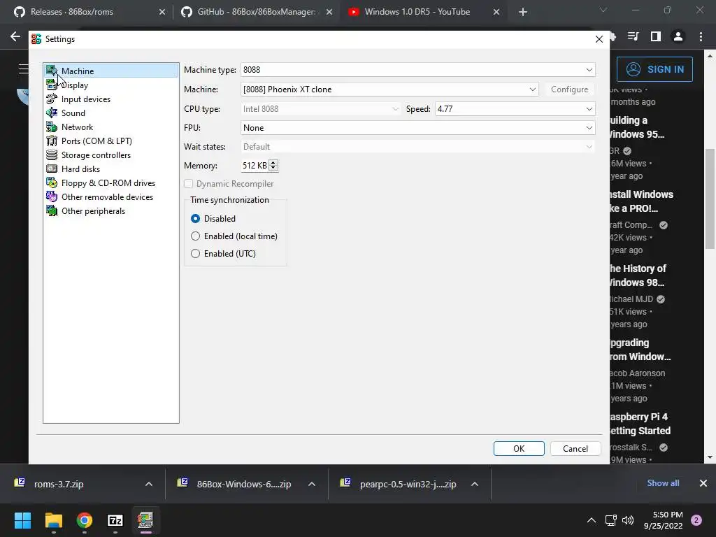The image size is (716, 537).
Task: Click the YouTube page vertical scrollbar
Action: [x=710, y=199]
